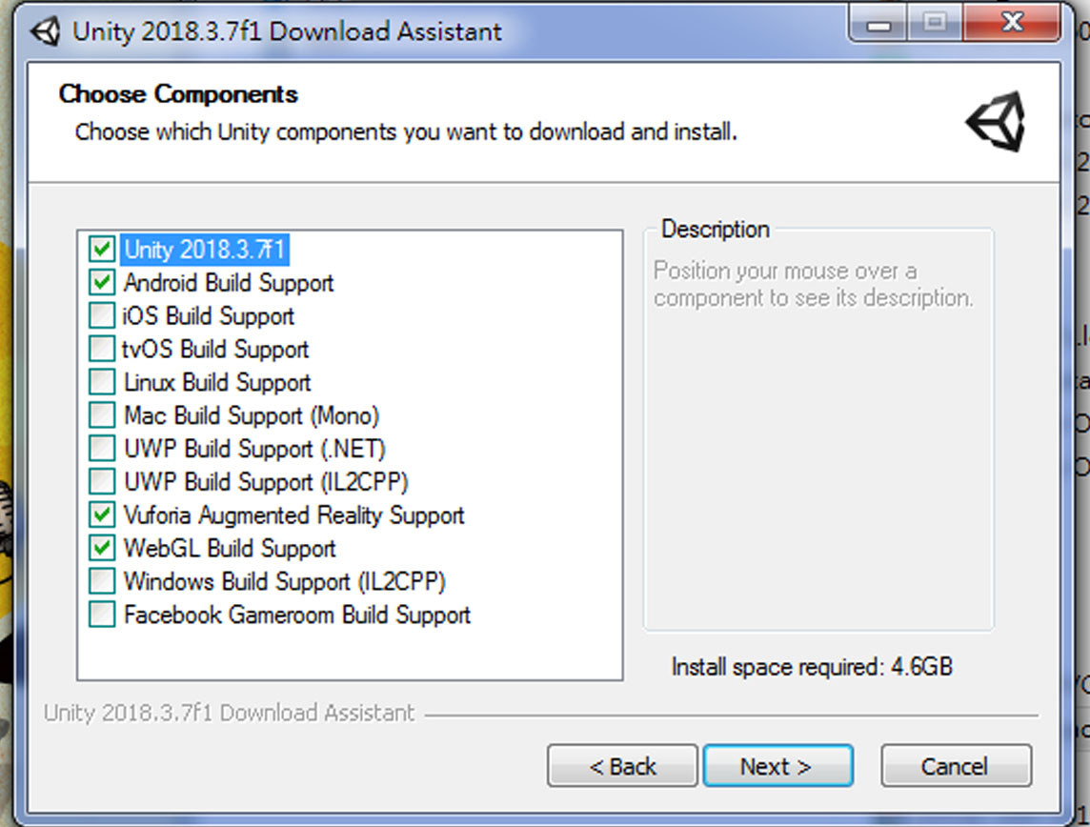Enable iOS Build Support checkbox
The image size is (1090, 827).
(101, 316)
